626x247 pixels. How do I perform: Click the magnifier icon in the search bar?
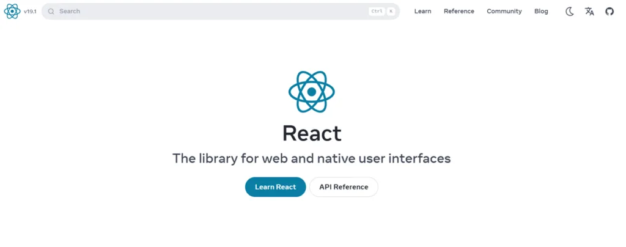tap(51, 11)
